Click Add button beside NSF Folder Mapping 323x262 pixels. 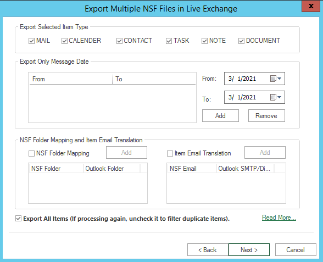[126, 153]
